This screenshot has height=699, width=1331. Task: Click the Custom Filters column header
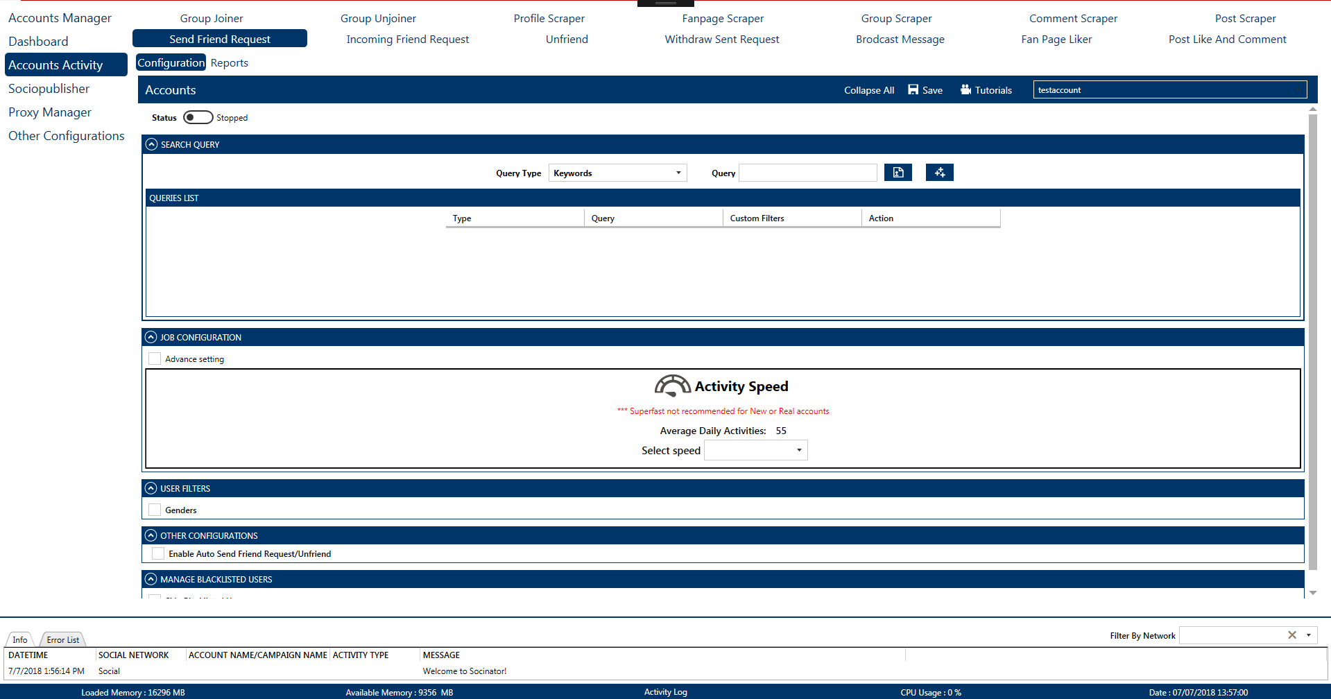792,218
